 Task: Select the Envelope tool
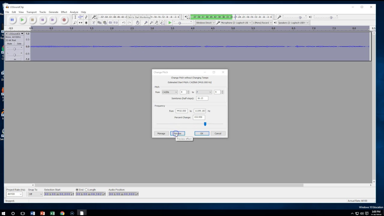[80, 17]
